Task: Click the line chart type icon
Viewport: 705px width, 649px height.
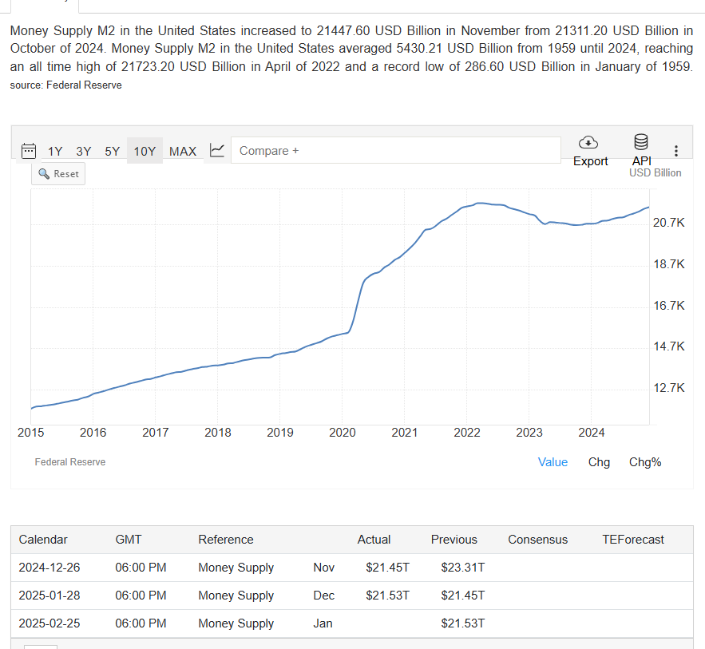Action: point(216,150)
